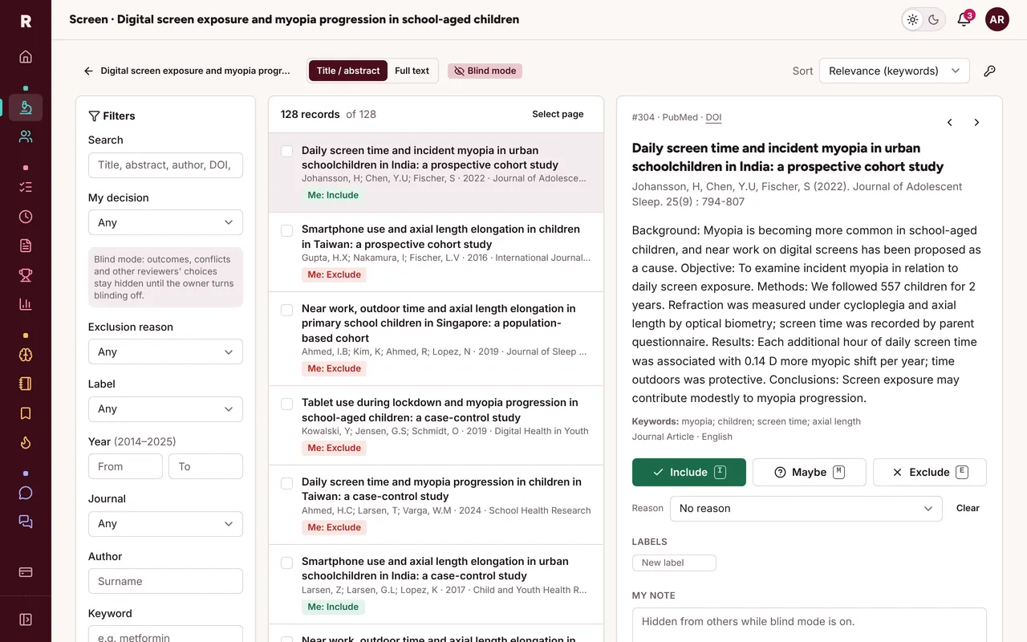Click Select page button
The width and height of the screenshot is (1027, 642).
coord(558,114)
